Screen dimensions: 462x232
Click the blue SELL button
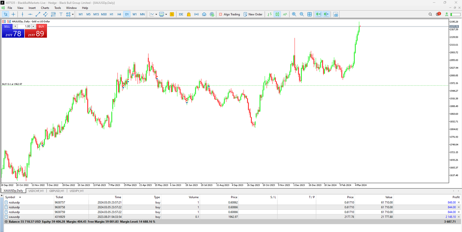[7, 27]
